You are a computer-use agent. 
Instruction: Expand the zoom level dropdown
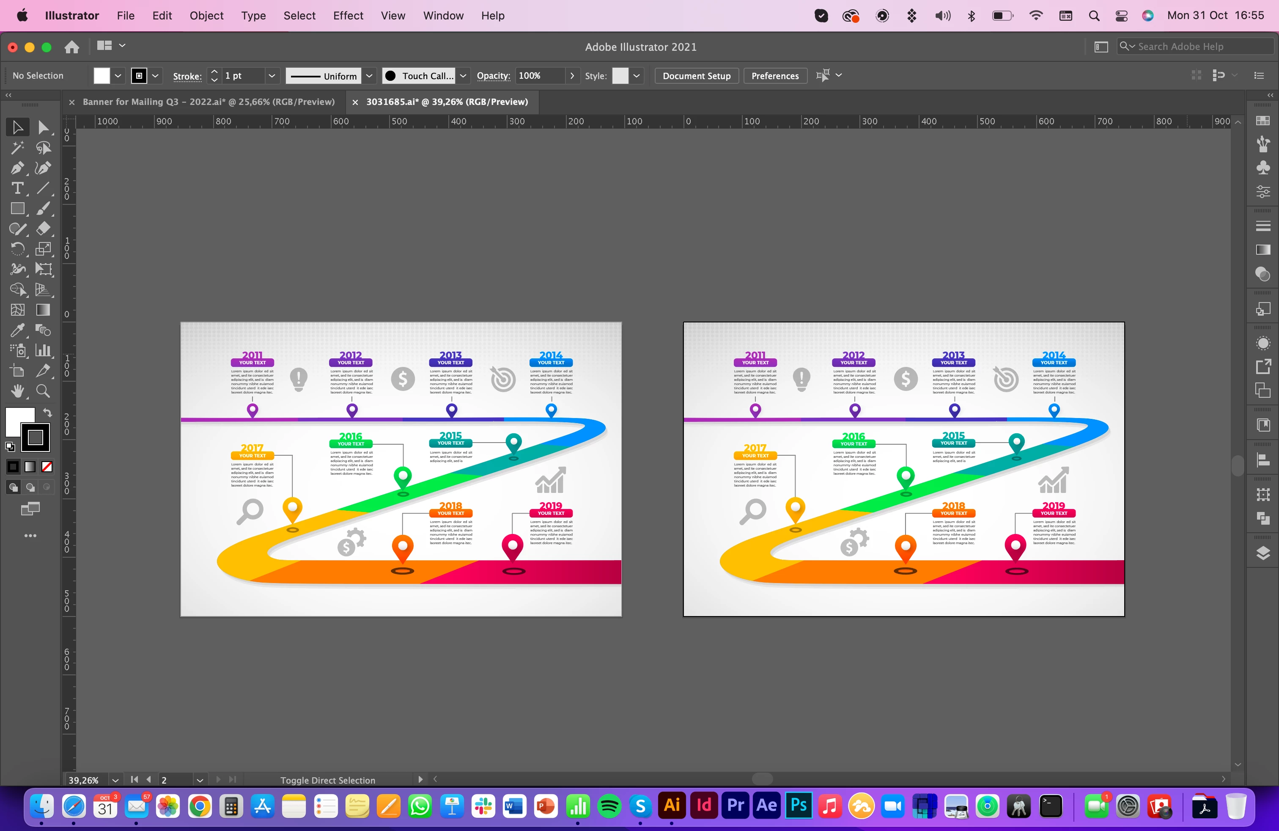click(x=115, y=780)
